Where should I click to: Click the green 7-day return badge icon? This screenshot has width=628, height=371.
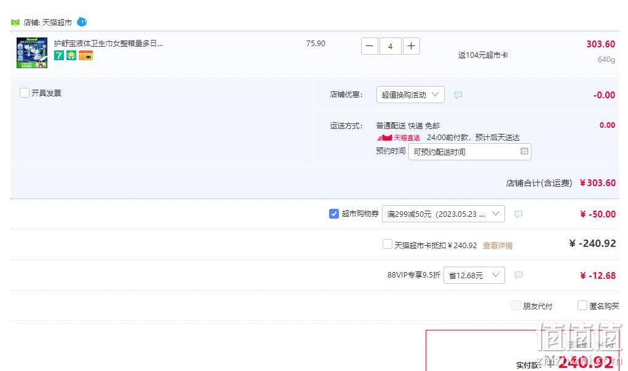(x=59, y=55)
